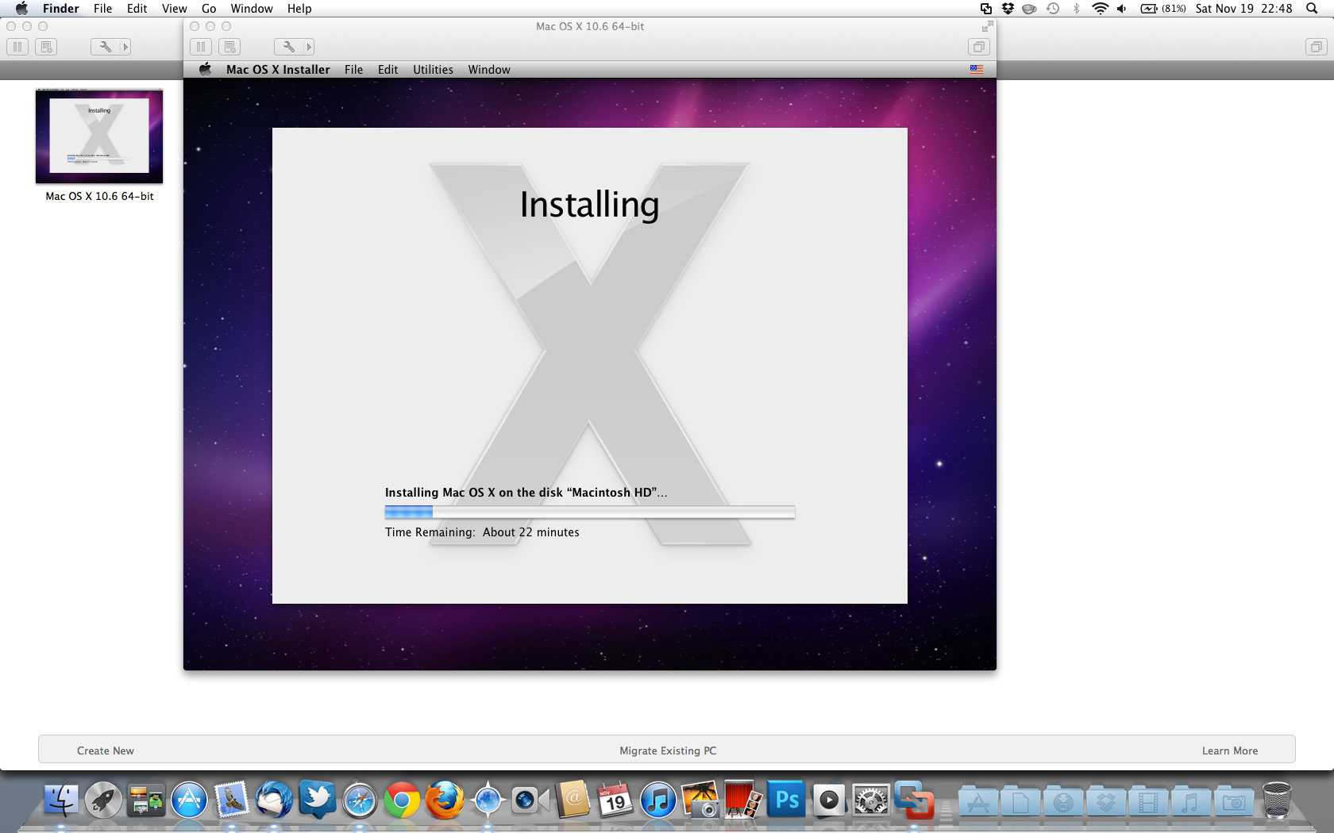Image resolution: width=1334 pixels, height=833 pixels.
Task: Open the Utilities menu in the installer
Action: 433,69
